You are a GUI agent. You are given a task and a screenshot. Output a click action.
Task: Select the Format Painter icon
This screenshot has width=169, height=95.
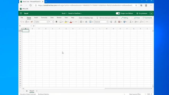[x=32, y=22]
